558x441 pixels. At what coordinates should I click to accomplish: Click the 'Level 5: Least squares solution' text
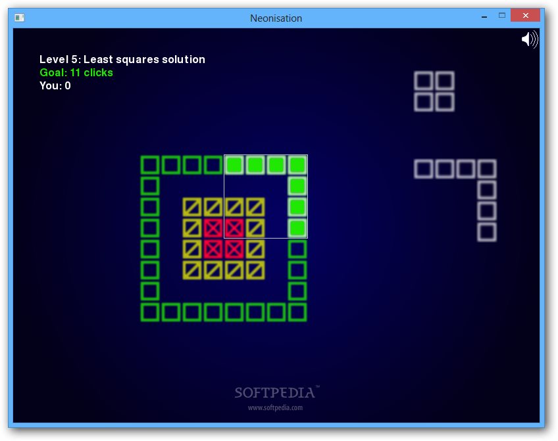[x=122, y=59]
